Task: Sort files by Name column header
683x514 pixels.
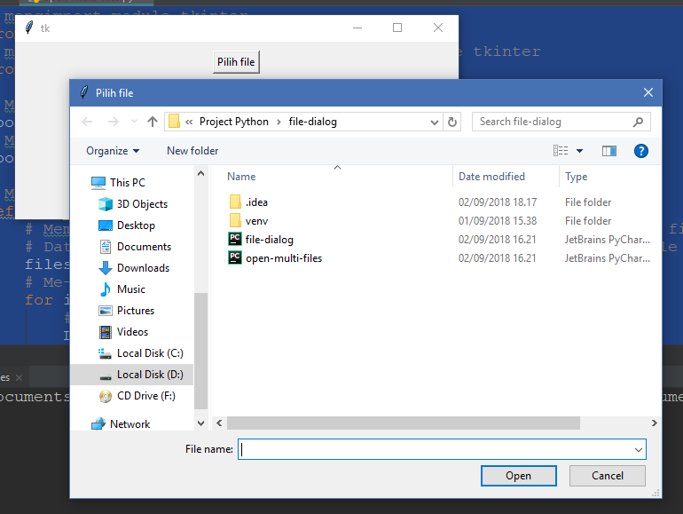Action: 241,177
